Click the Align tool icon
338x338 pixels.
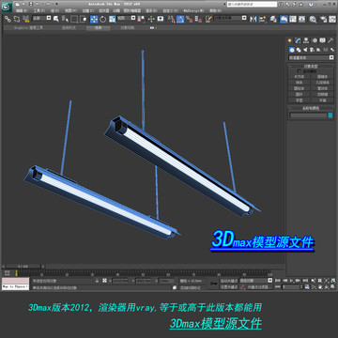(263, 19)
